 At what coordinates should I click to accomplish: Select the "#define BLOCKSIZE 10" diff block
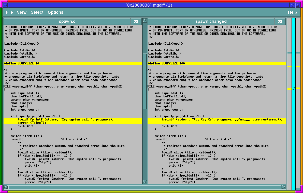click(x=73, y=63)
